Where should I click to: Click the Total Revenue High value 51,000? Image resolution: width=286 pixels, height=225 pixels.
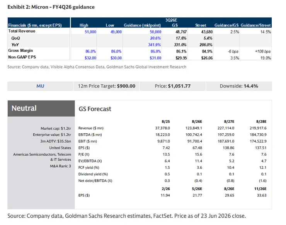click(90, 32)
